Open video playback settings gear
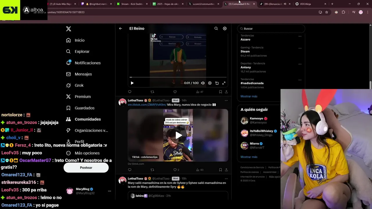Viewport: 372px width, 209px height. click(x=210, y=83)
